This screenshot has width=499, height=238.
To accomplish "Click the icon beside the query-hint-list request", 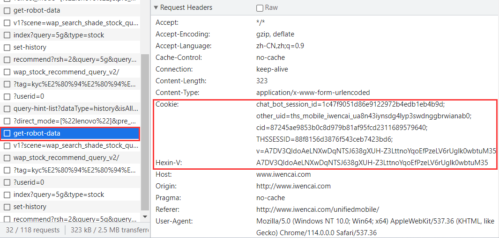I will pyautogui.click(x=7, y=109).
